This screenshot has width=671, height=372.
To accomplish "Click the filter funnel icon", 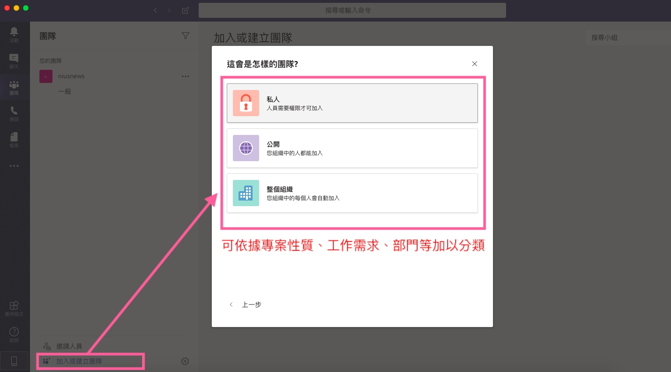I will 186,36.
